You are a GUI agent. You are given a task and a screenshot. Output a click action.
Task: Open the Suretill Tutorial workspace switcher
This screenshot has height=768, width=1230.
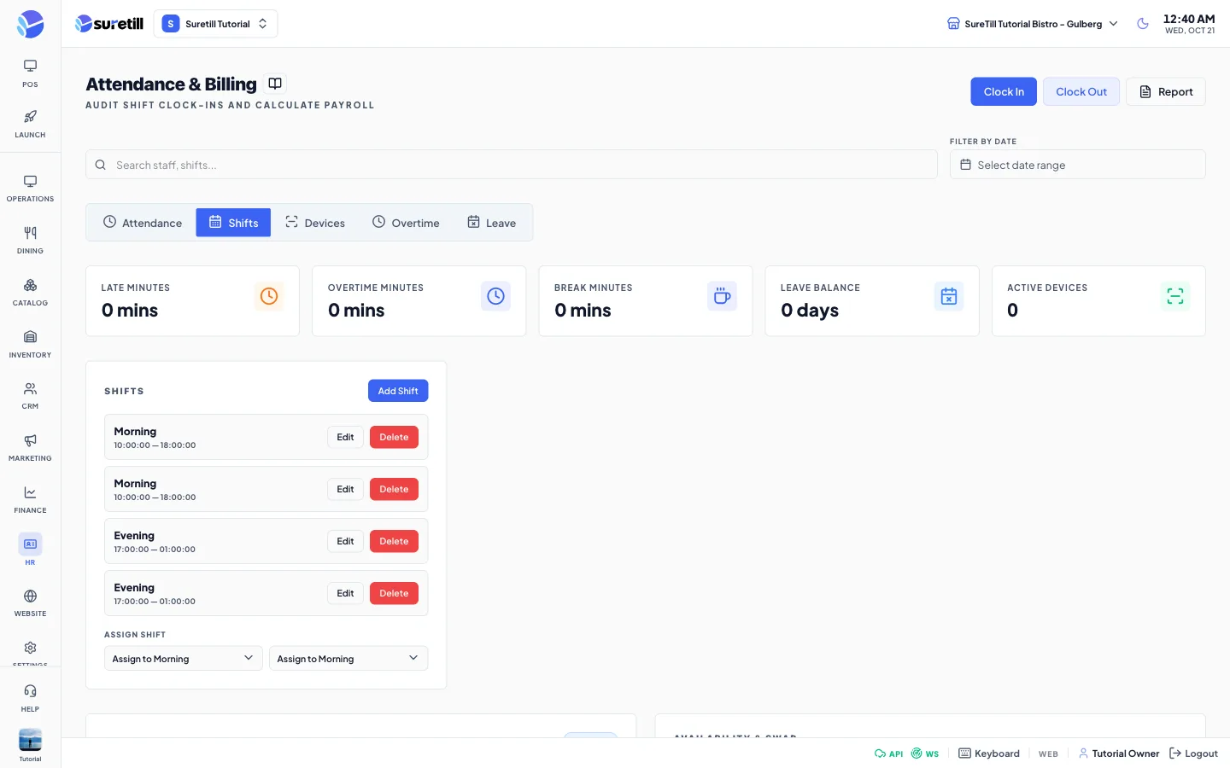click(215, 24)
